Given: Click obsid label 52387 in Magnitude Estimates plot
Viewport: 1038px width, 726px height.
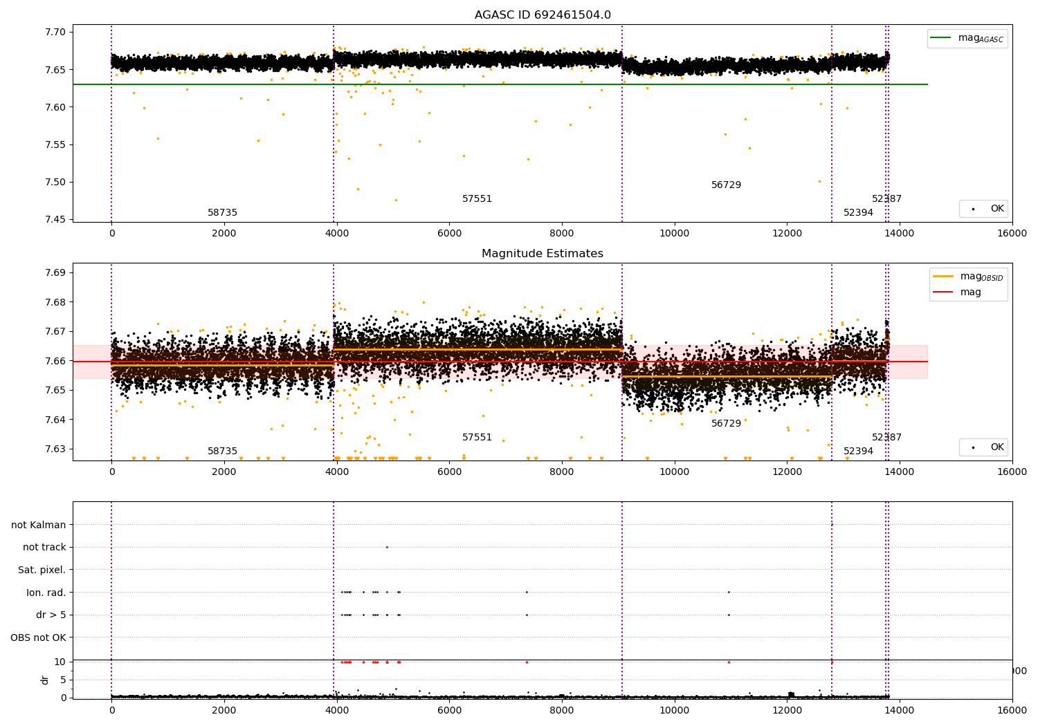Looking at the screenshot, I should point(886,438).
